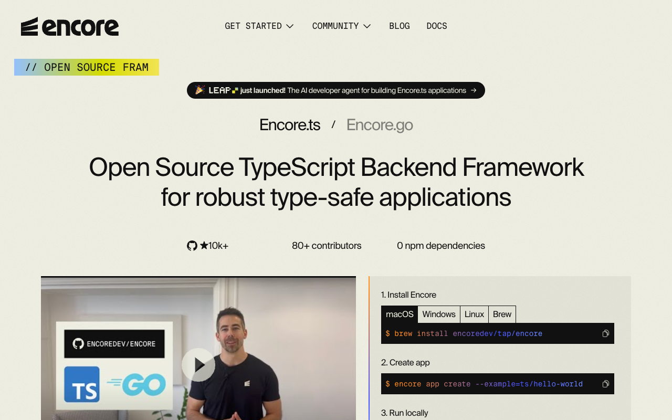Open the Docs link
The height and width of the screenshot is (420, 672).
point(437,26)
